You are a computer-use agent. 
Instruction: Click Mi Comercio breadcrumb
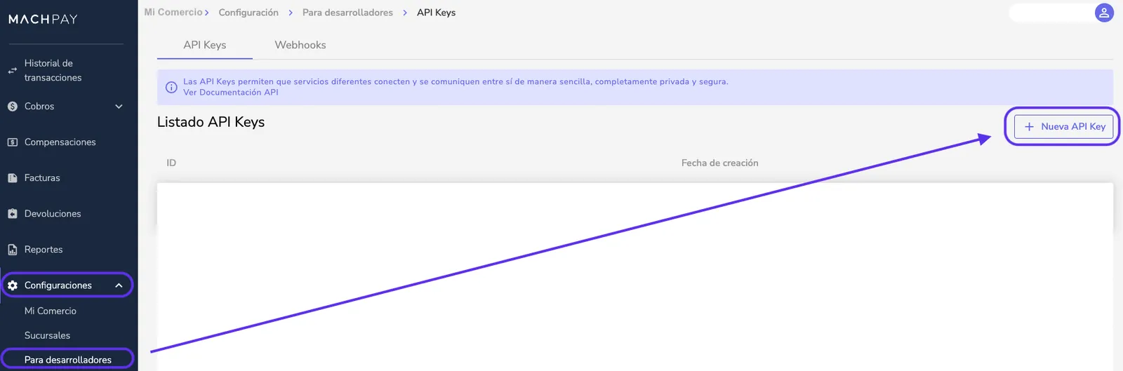click(x=173, y=12)
